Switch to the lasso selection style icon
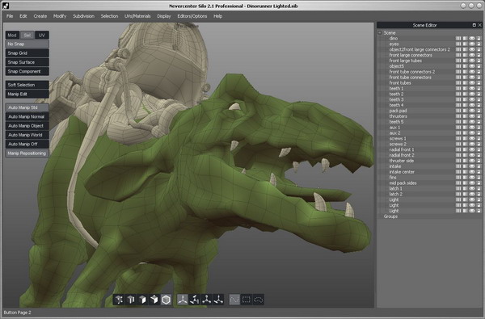485x319 pixels. tap(259, 300)
